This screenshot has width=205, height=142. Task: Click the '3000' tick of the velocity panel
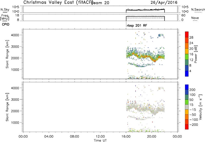15,99
